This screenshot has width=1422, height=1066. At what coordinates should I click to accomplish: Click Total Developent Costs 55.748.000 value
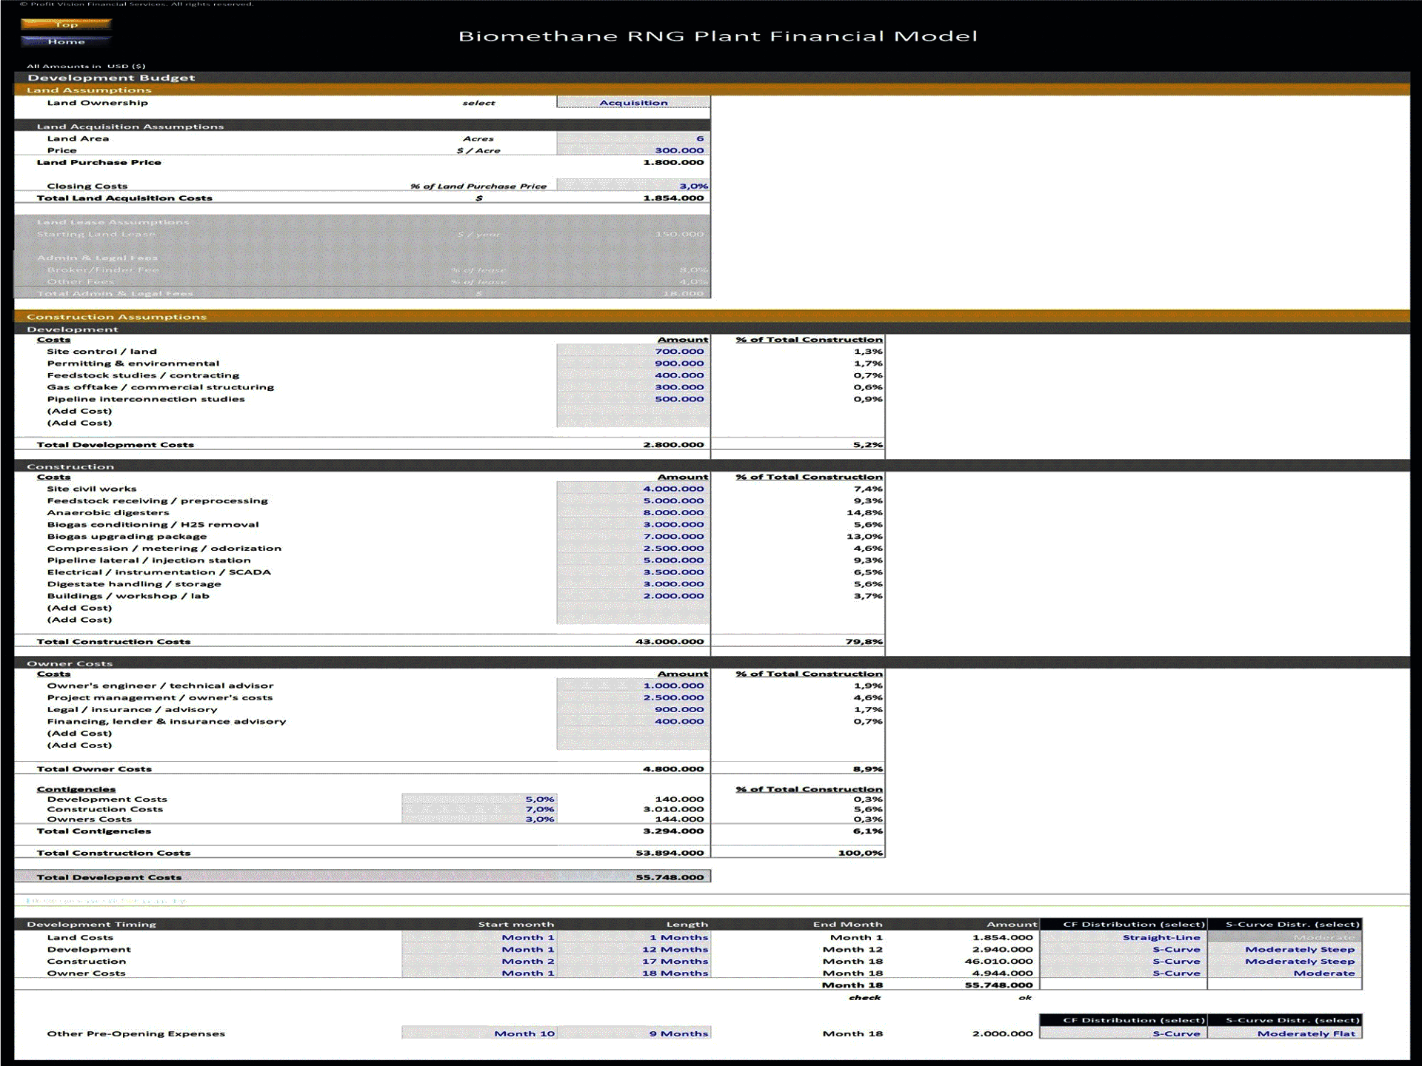click(670, 877)
